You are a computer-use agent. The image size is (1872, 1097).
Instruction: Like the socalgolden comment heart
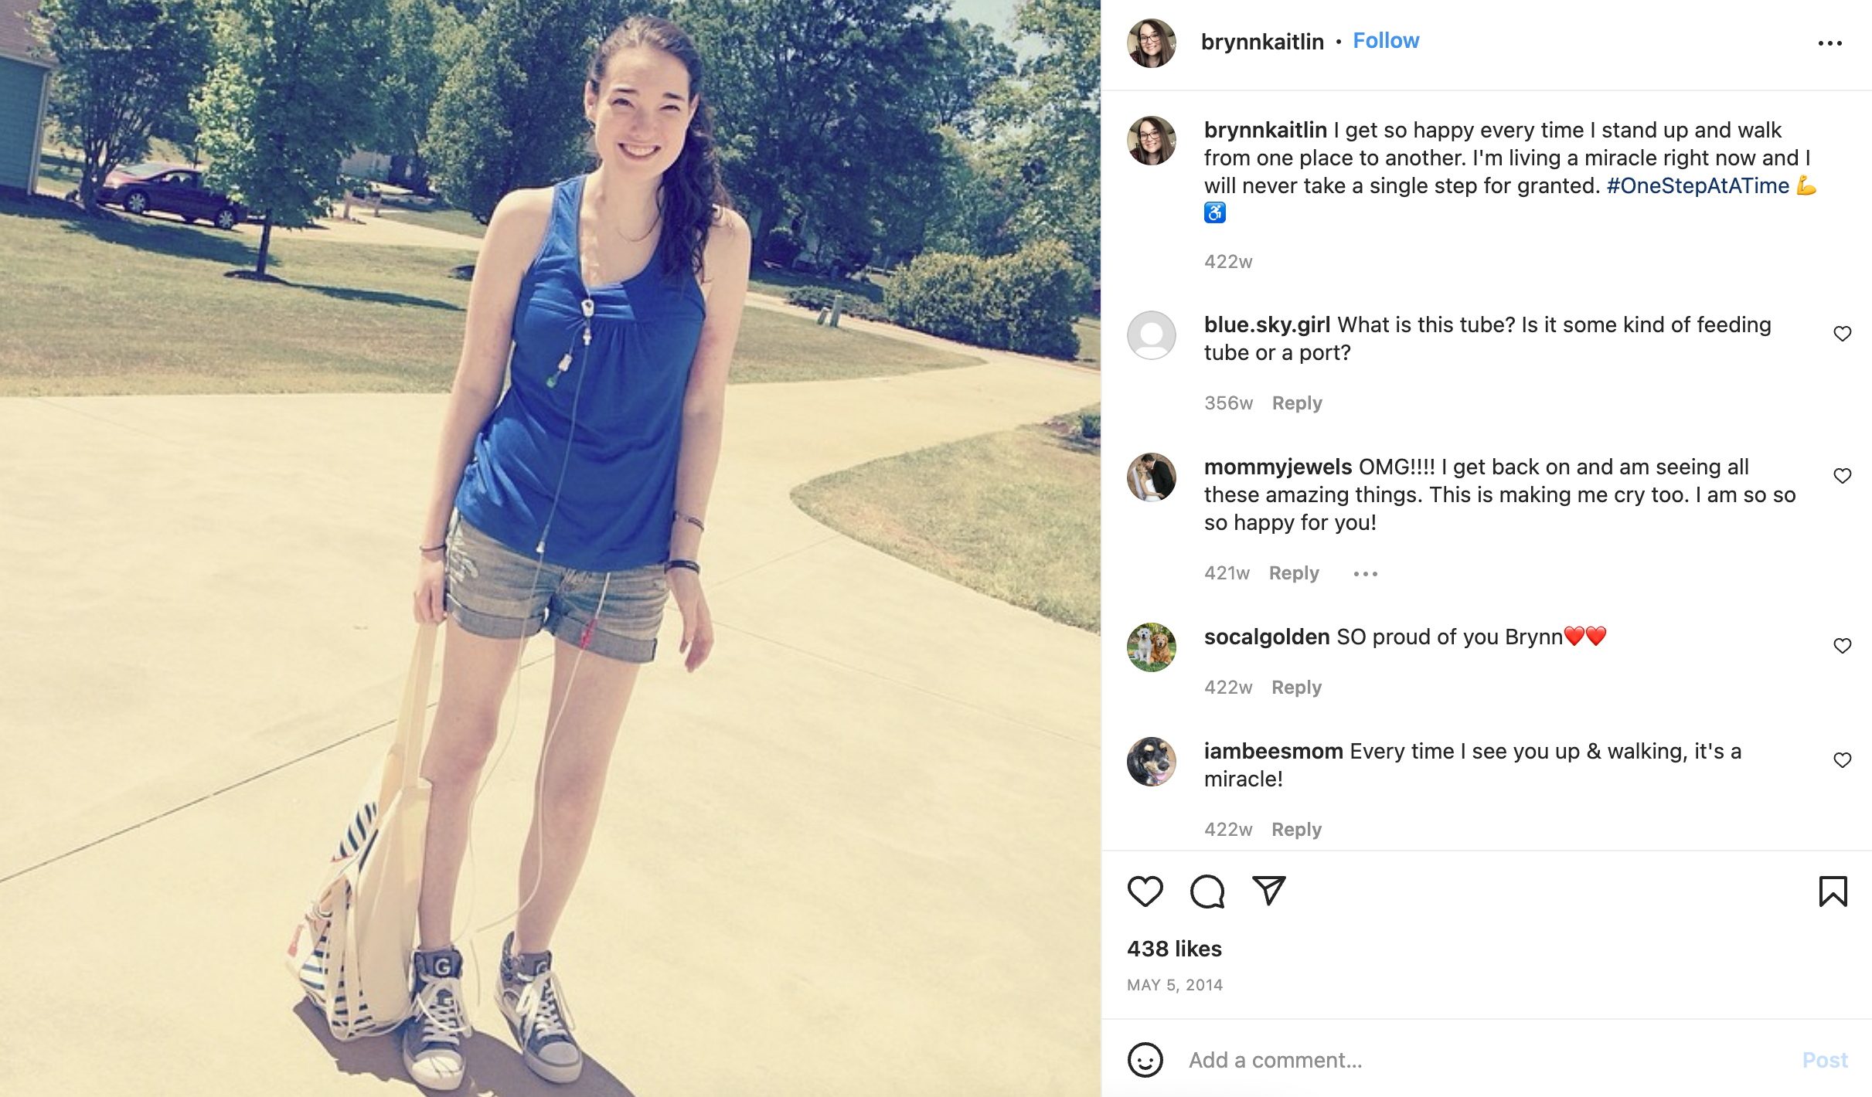(x=1842, y=646)
